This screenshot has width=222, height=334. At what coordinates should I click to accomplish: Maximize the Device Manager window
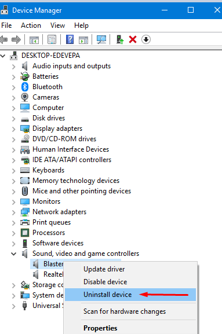[191, 10]
